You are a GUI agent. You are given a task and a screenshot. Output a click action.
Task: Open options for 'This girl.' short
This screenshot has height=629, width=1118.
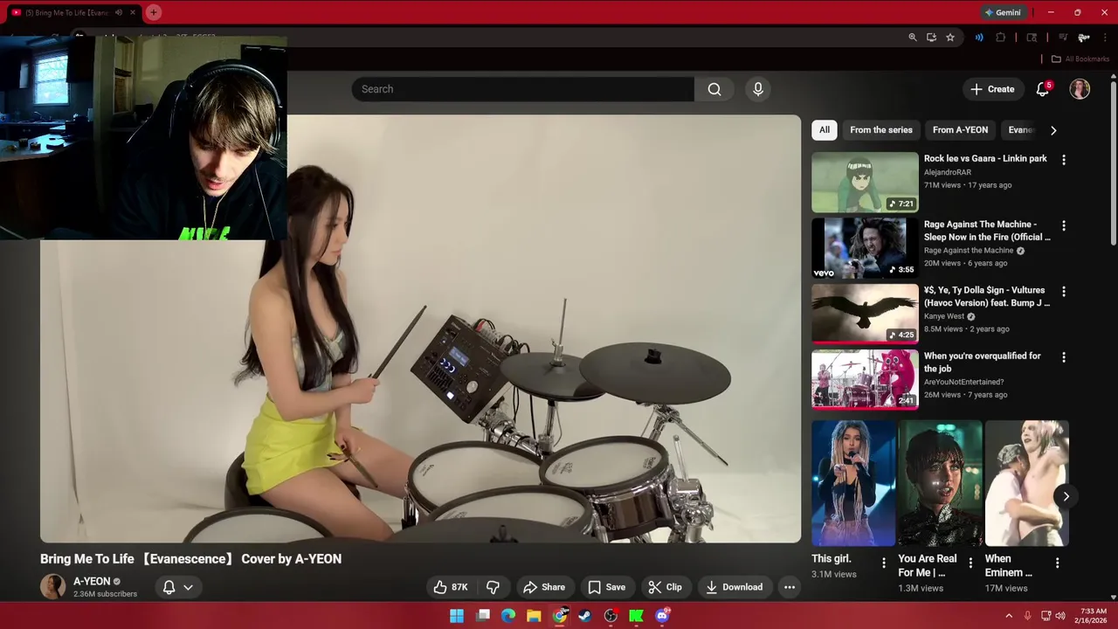[x=883, y=563]
